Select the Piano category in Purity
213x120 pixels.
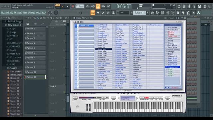(x=172, y=41)
